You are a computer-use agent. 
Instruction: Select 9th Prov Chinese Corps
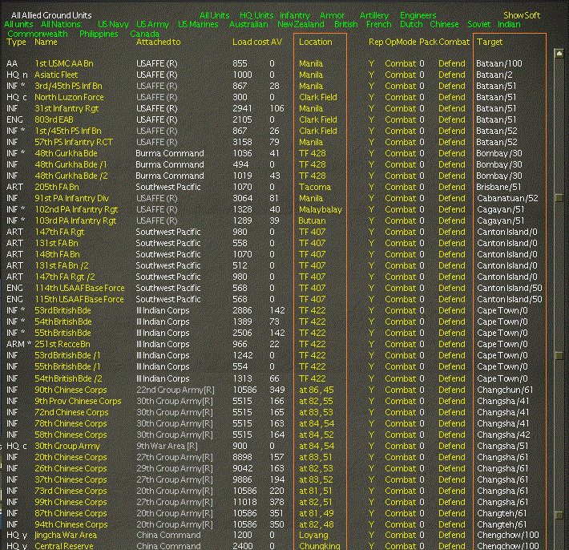(78, 401)
